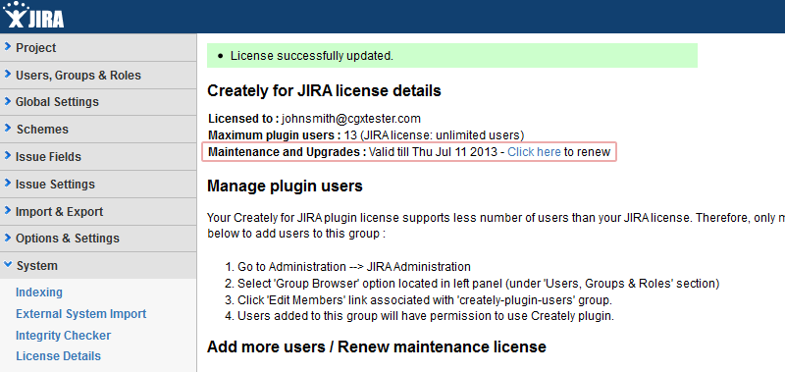Image resolution: width=785 pixels, height=372 pixels.
Task: Click the JIRA logo
Action: point(33,15)
